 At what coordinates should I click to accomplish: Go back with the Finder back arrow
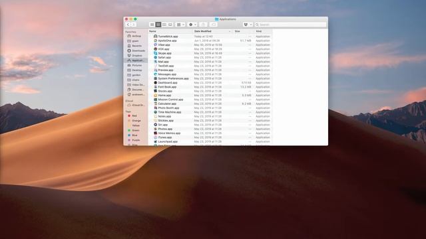point(128,25)
